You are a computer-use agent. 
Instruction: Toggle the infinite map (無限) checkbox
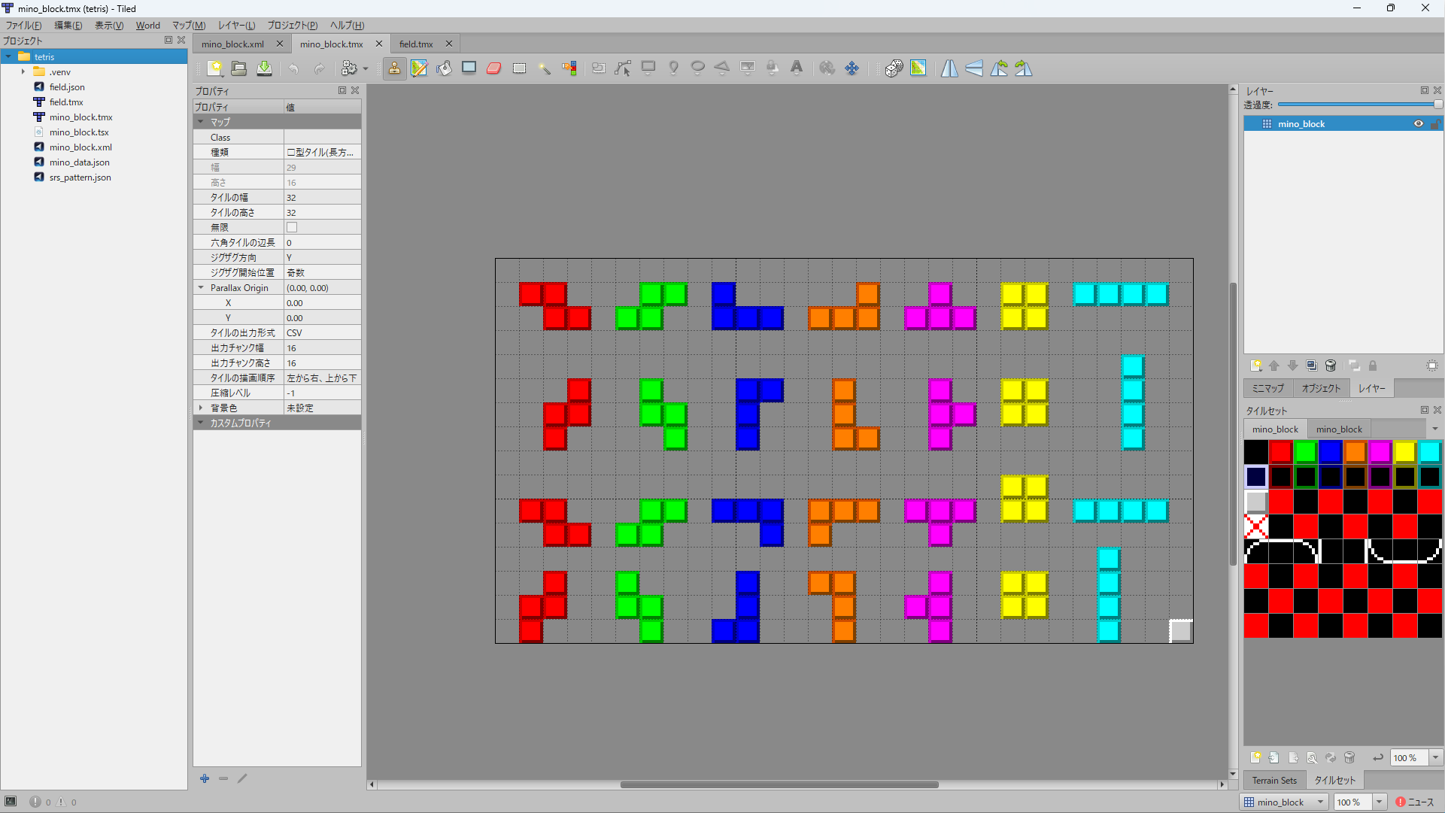[x=292, y=227]
